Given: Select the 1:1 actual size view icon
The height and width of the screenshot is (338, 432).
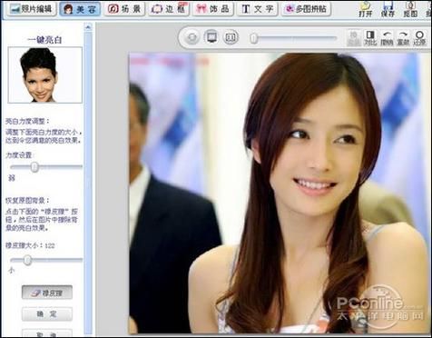Looking at the screenshot, I should 231,37.
